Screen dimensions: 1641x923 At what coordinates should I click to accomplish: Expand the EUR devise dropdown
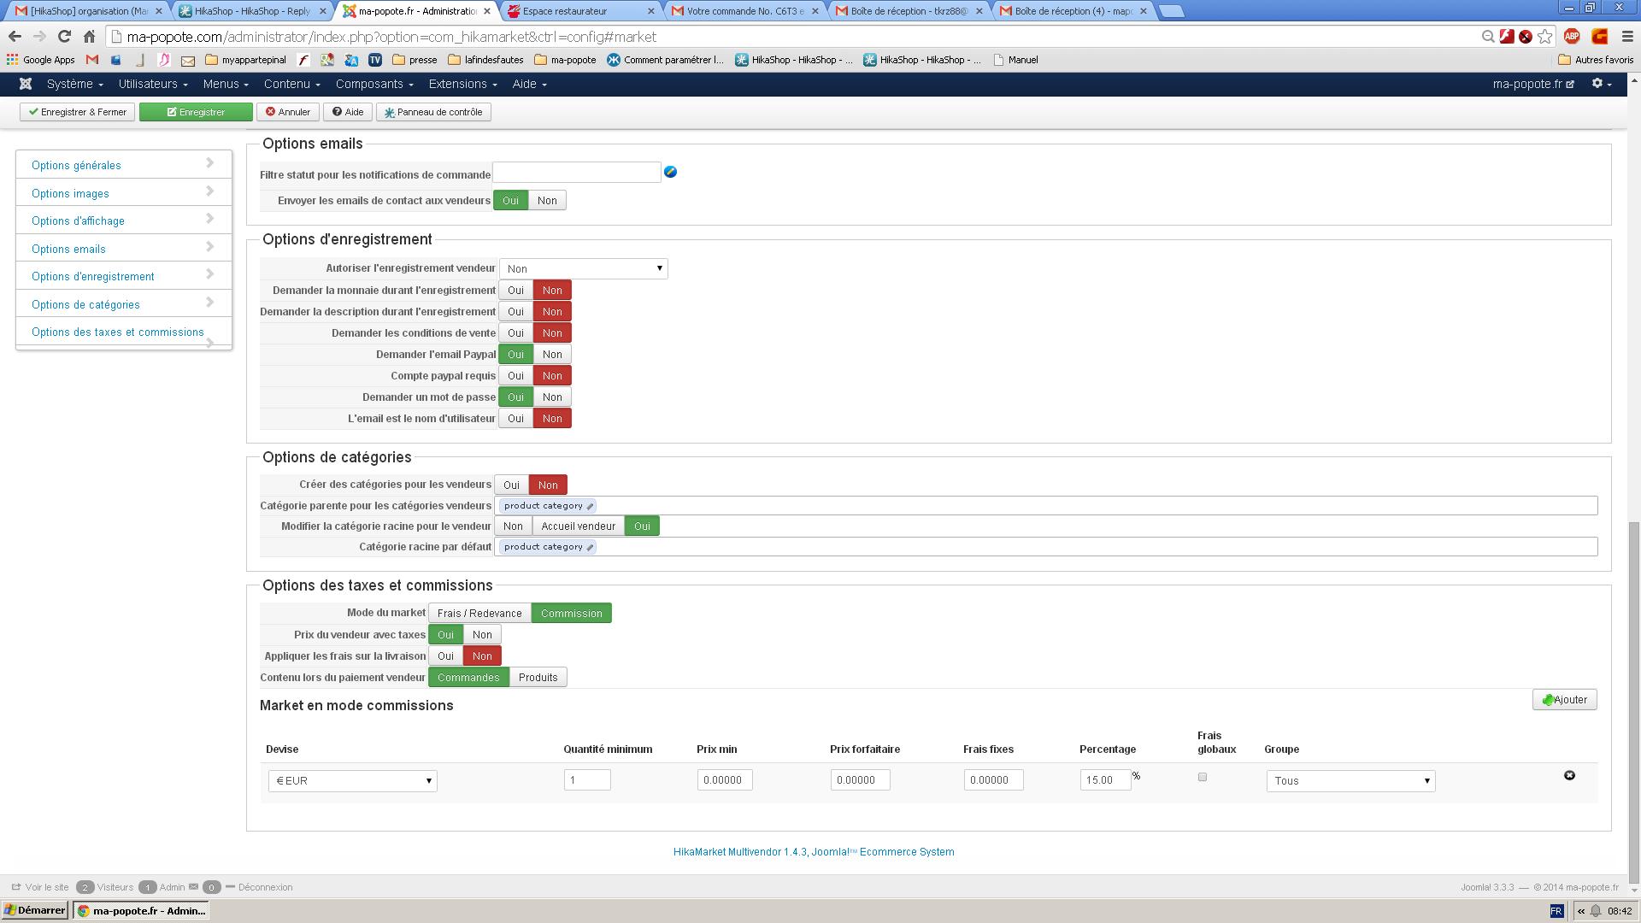tap(352, 780)
